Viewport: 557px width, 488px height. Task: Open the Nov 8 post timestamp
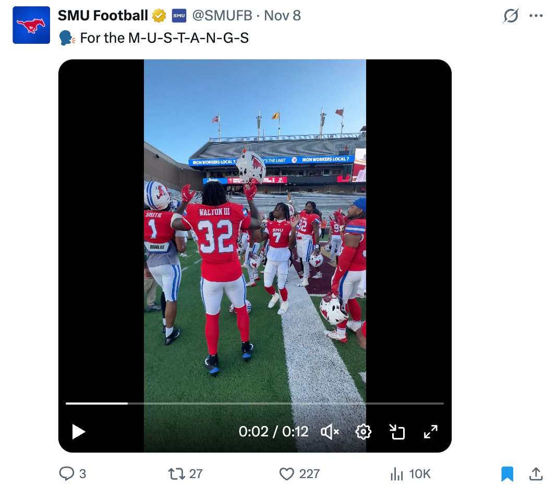click(x=283, y=16)
